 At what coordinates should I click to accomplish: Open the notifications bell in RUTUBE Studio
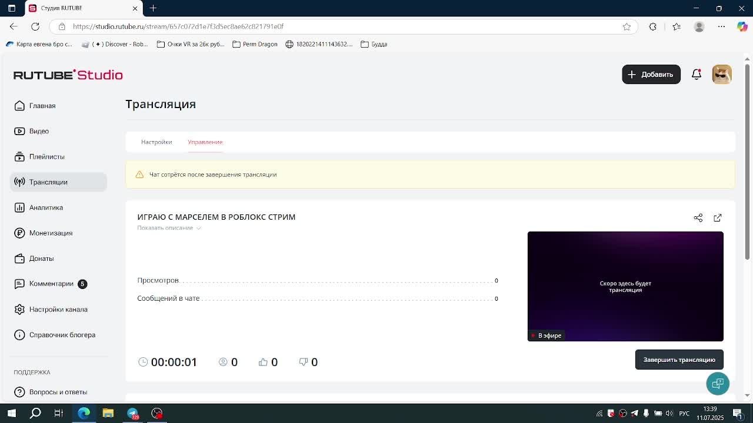coord(697,74)
